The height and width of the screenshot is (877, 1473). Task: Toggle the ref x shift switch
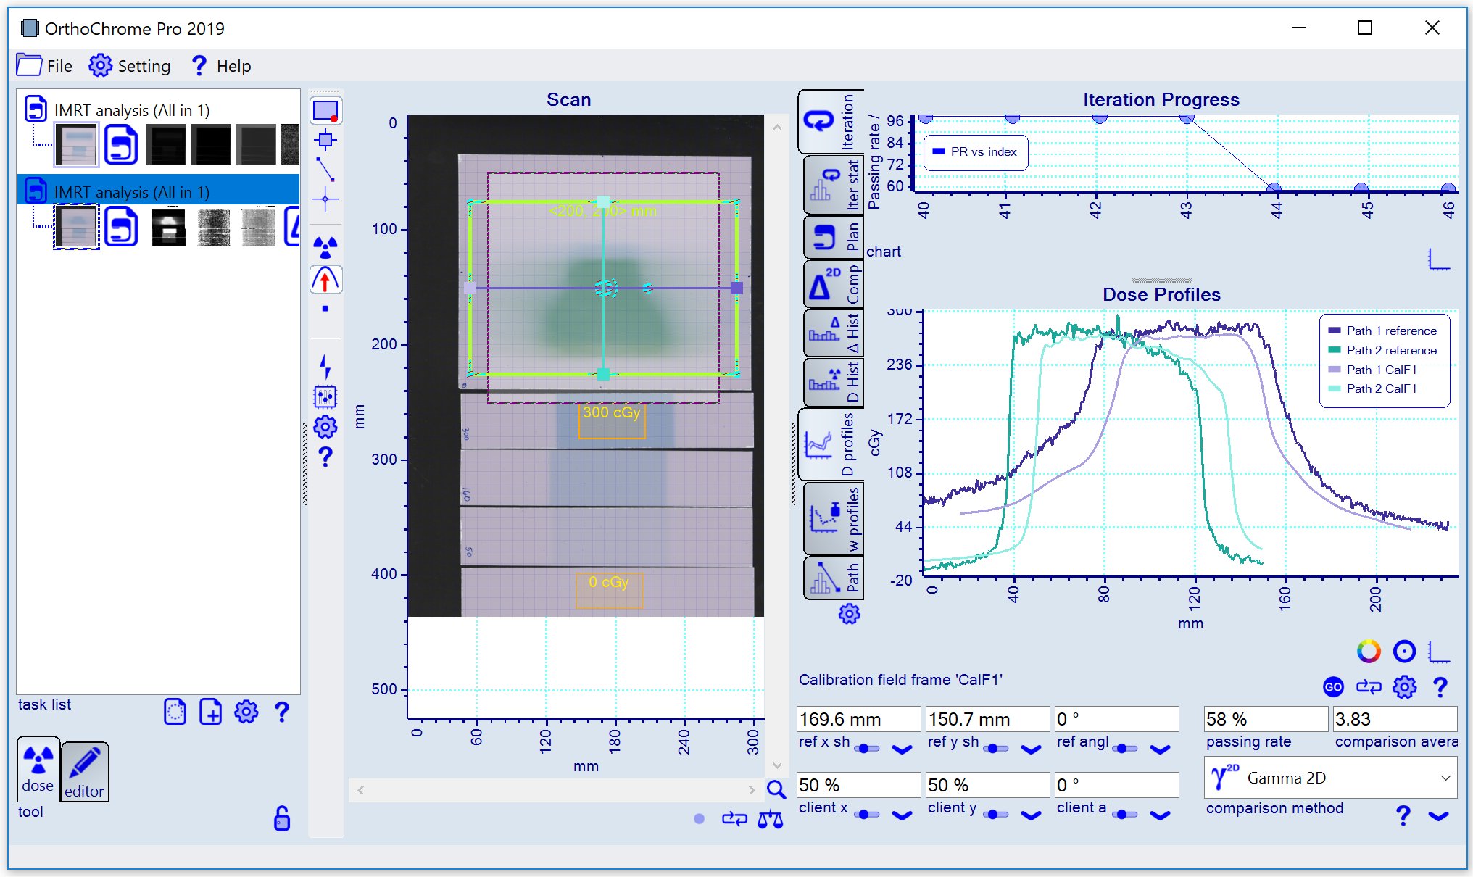click(x=867, y=748)
